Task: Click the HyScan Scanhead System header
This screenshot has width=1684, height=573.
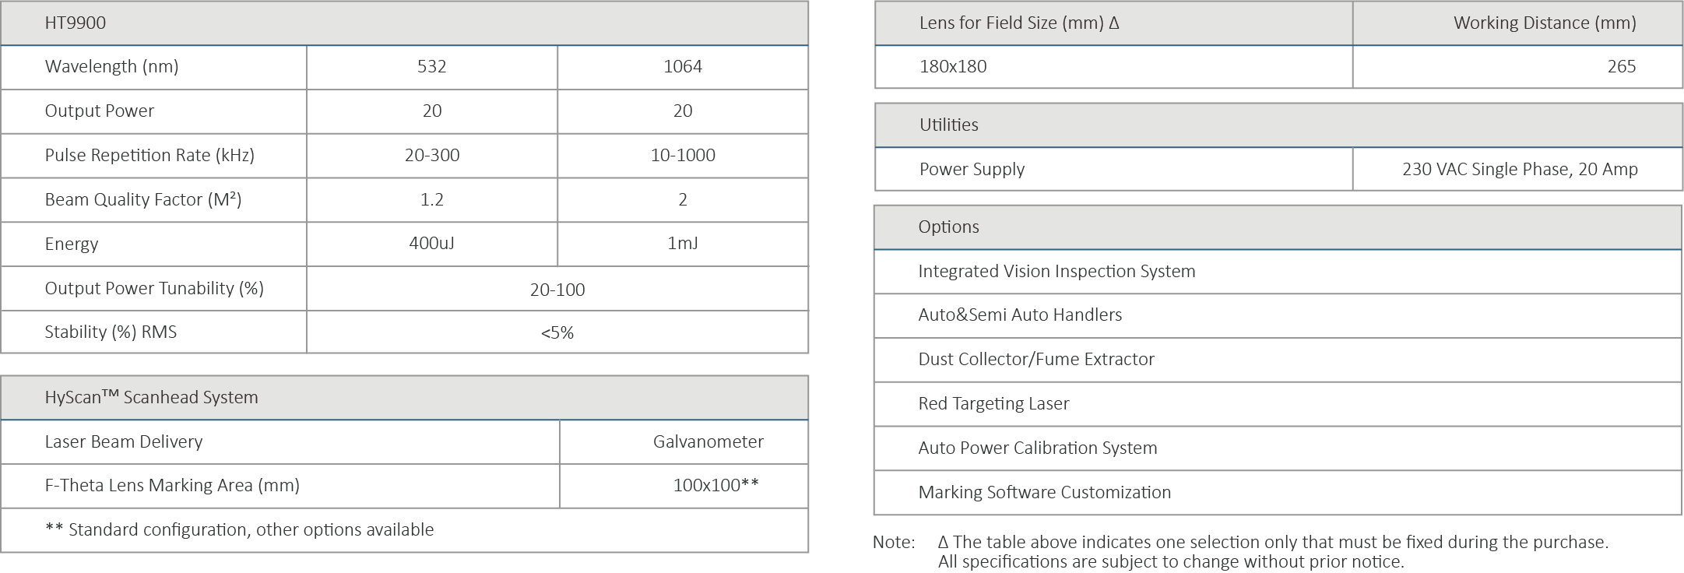Action: [152, 397]
